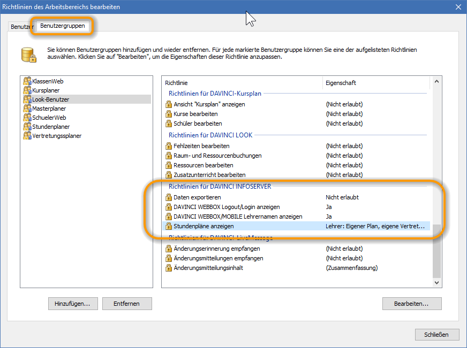Viewport: 467px width, 348px height.
Task: Select the SchuelerWeb user group
Action: (x=49, y=118)
